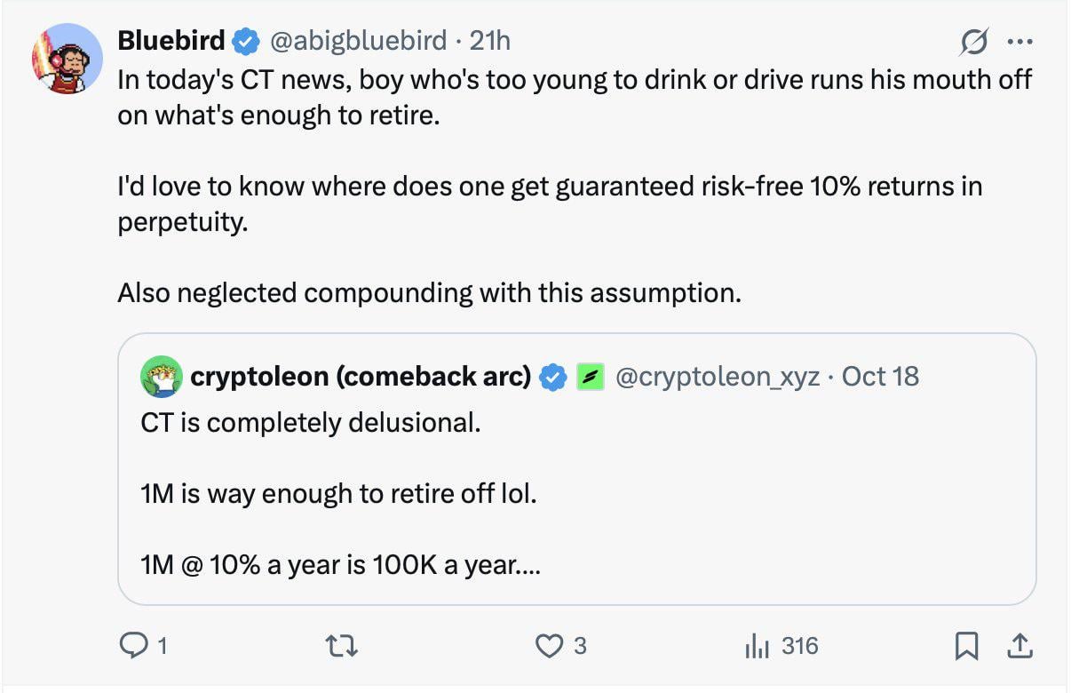Like the tweet with heart icon
The height and width of the screenshot is (693, 1071).
point(549,646)
